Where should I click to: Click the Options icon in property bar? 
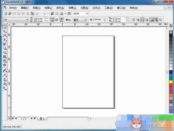coord(161,20)
